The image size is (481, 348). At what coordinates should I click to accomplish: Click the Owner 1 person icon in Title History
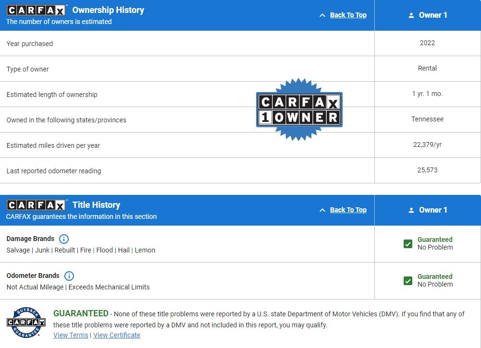coord(411,210)
